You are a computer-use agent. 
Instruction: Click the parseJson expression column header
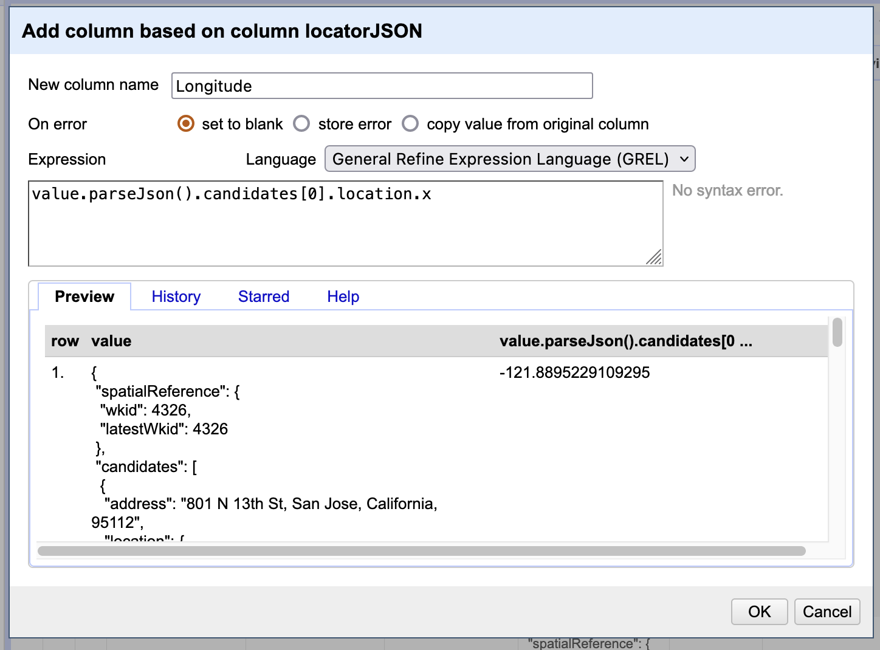[x=625, y=341]
